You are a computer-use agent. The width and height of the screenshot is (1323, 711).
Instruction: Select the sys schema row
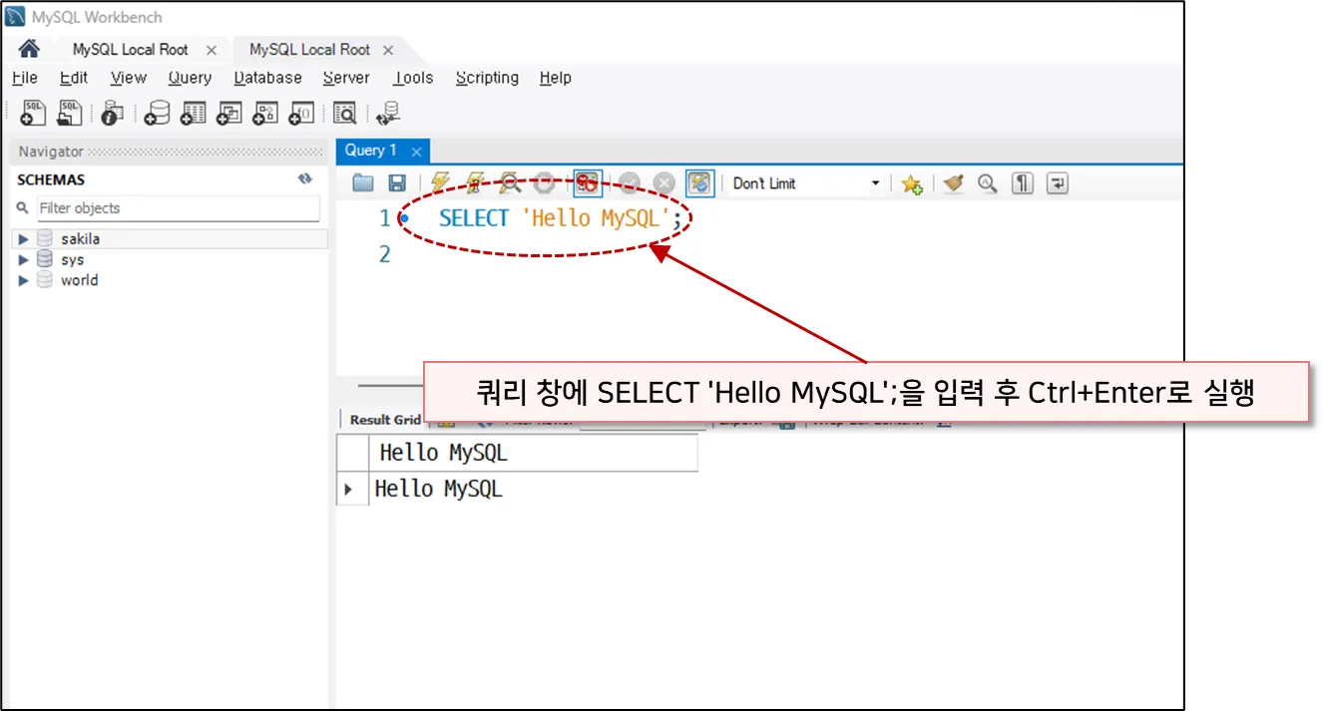click(168, 260)
